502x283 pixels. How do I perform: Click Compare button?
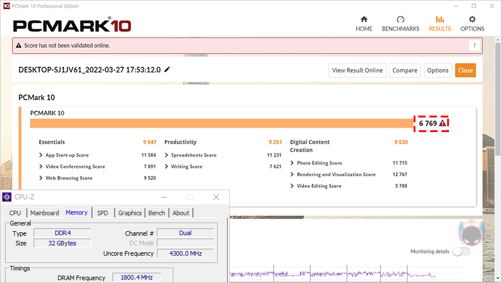[404, 70]
